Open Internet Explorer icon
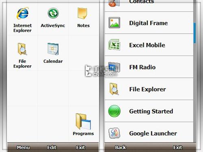This screenshot has width=203, height=152. click(x=22, y=13)
